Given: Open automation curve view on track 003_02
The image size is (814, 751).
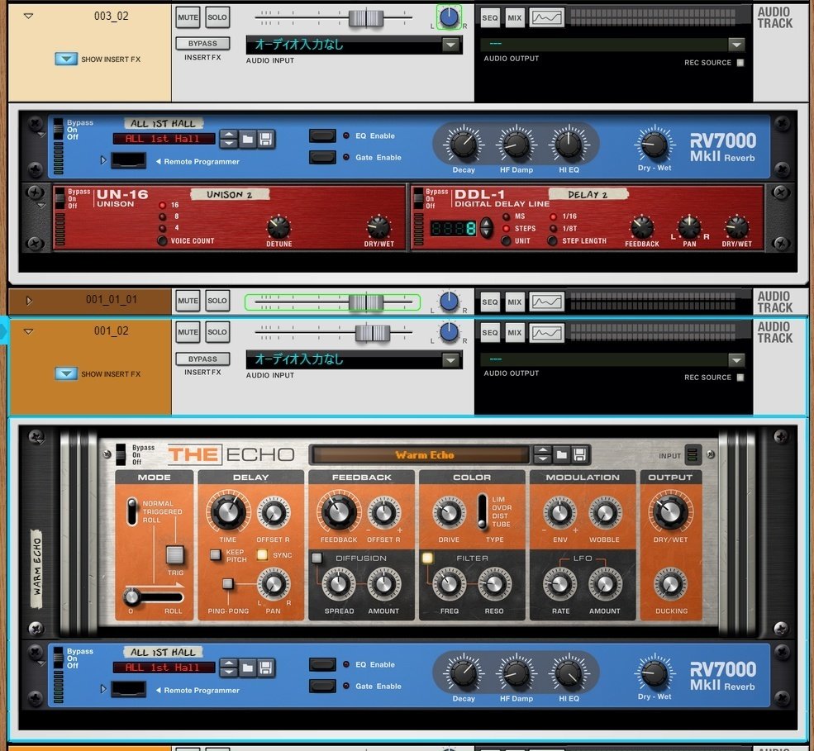Looking at the screenshot, I should pos(546,17).
